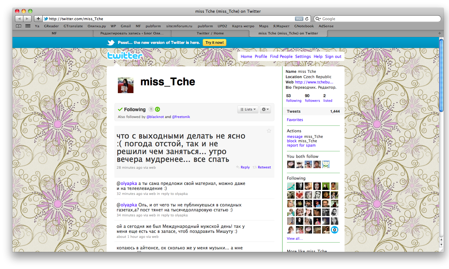Open @freetonik's profile link

coord(181,117)
